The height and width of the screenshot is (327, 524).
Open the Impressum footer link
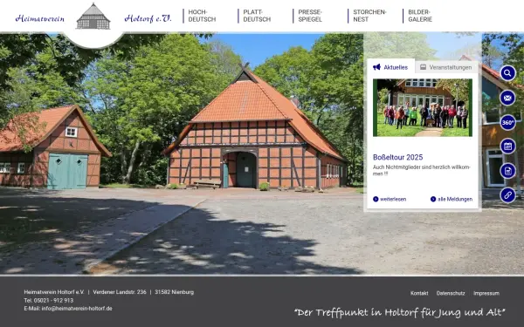[x=486, y=293]
